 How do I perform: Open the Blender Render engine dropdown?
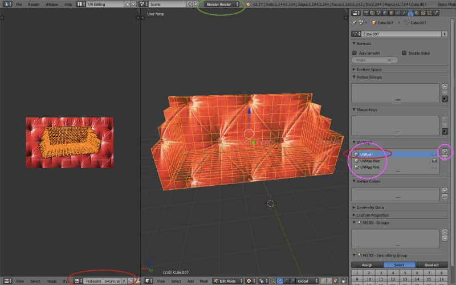coord(221,4)
